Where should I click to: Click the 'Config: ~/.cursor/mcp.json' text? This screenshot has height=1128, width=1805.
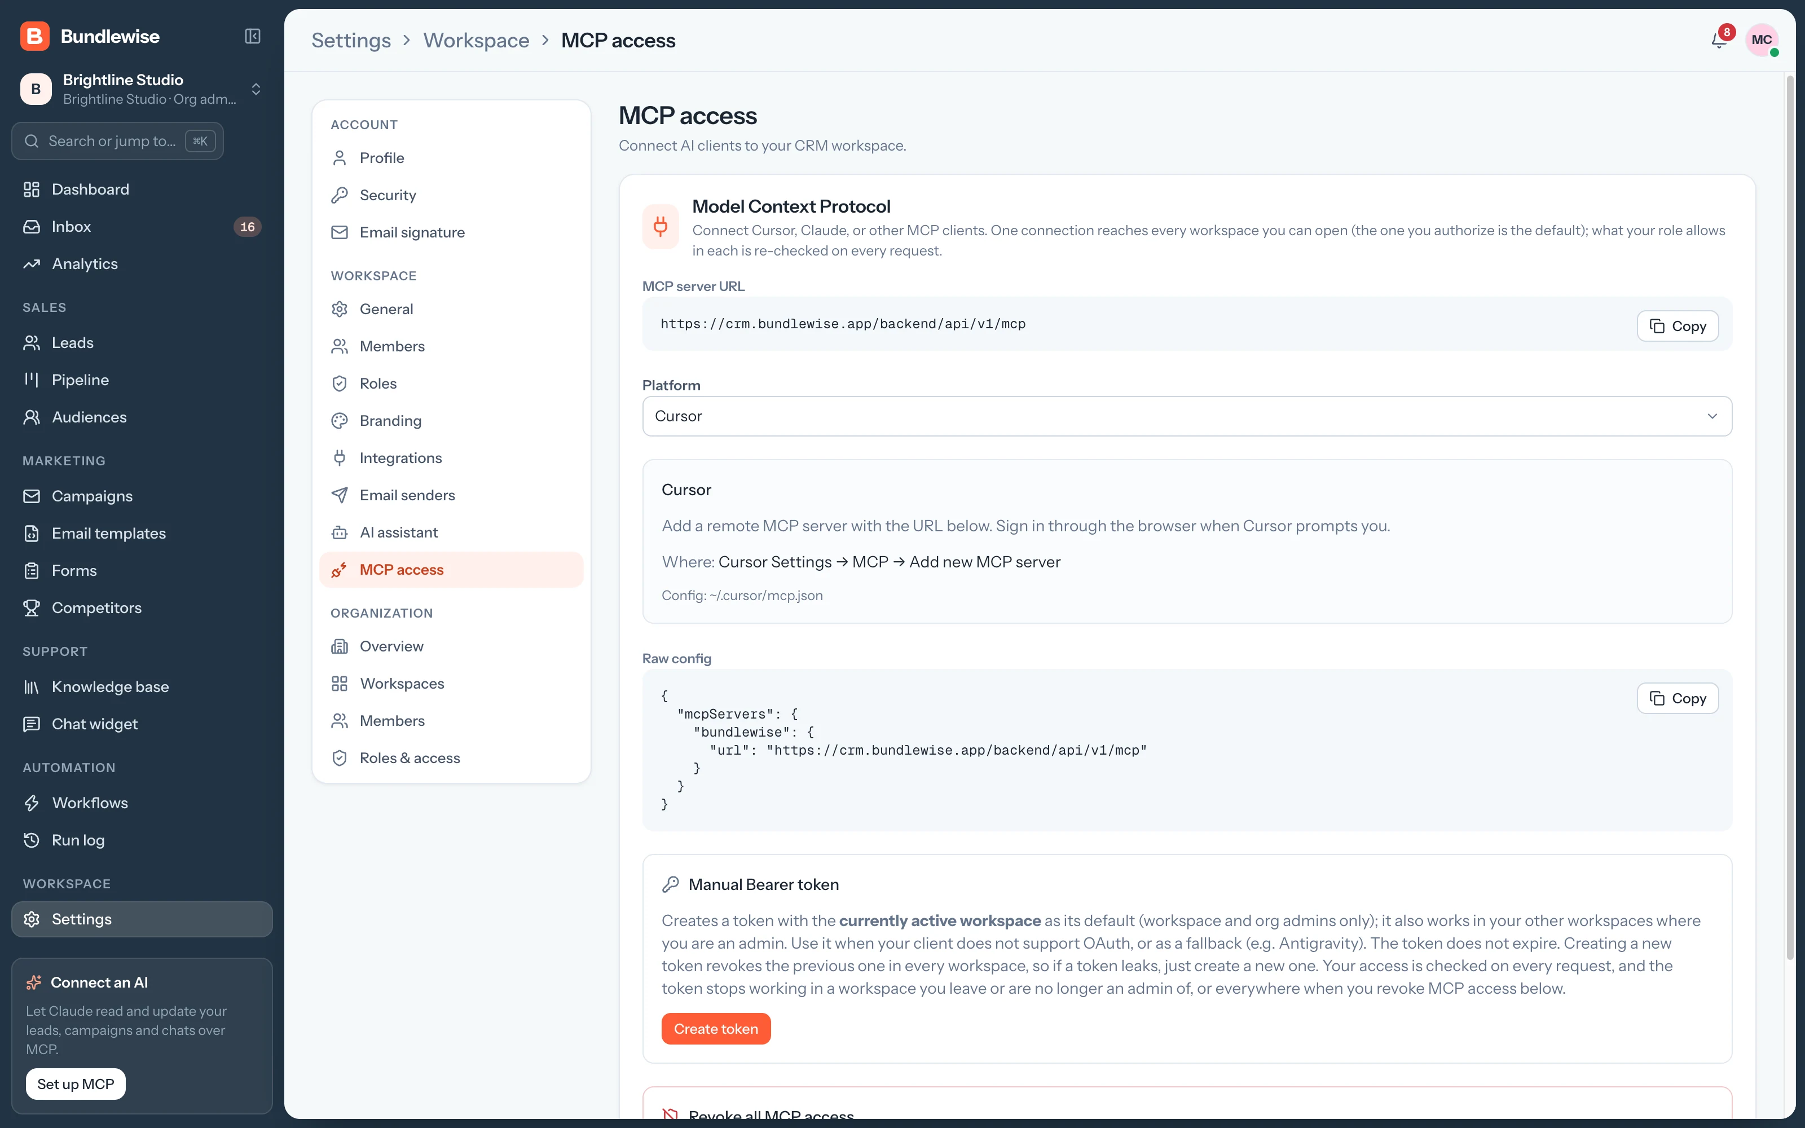(742, 596)
